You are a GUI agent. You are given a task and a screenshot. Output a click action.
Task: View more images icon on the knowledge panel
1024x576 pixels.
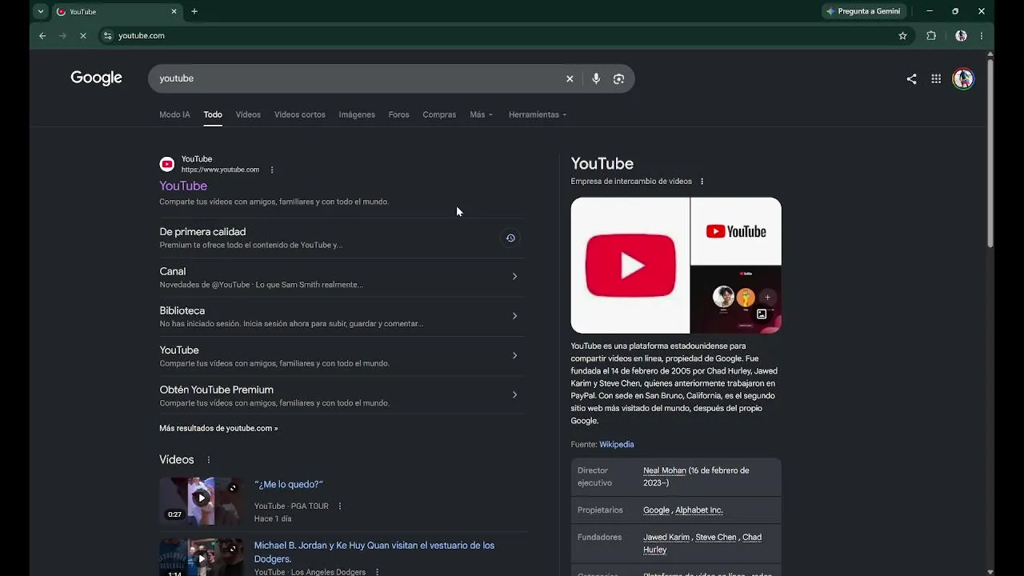(762, 314)
